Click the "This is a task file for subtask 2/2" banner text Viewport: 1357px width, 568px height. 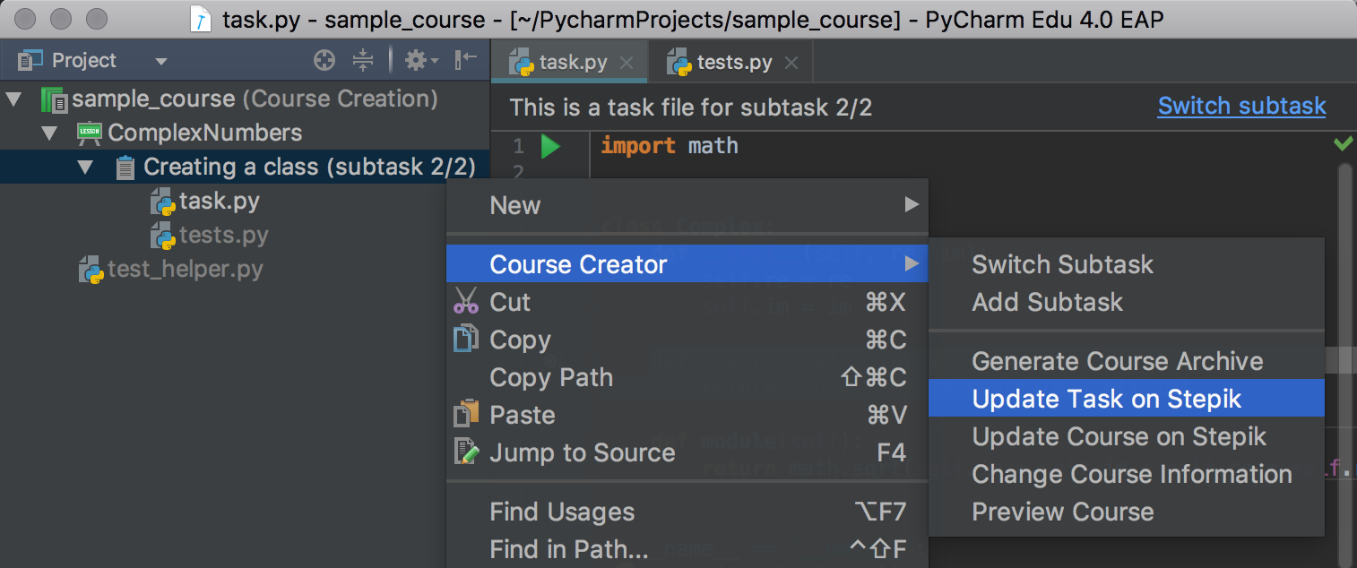691,108
